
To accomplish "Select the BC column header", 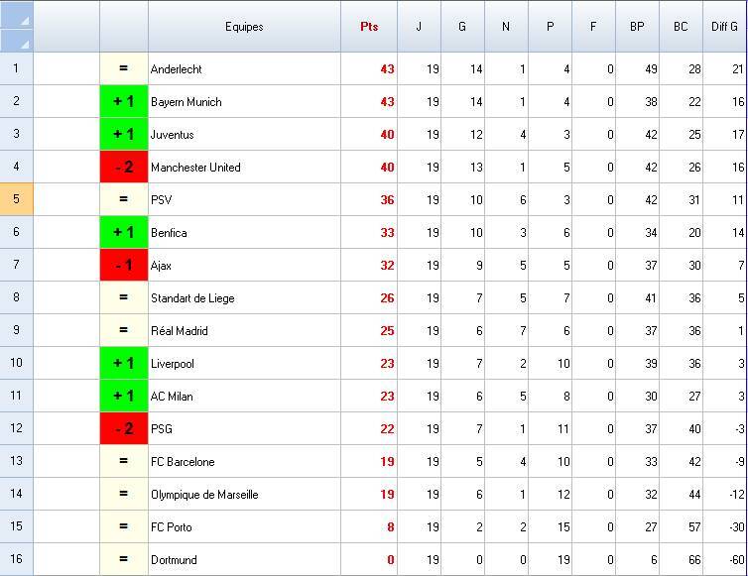I will point(681,27).
